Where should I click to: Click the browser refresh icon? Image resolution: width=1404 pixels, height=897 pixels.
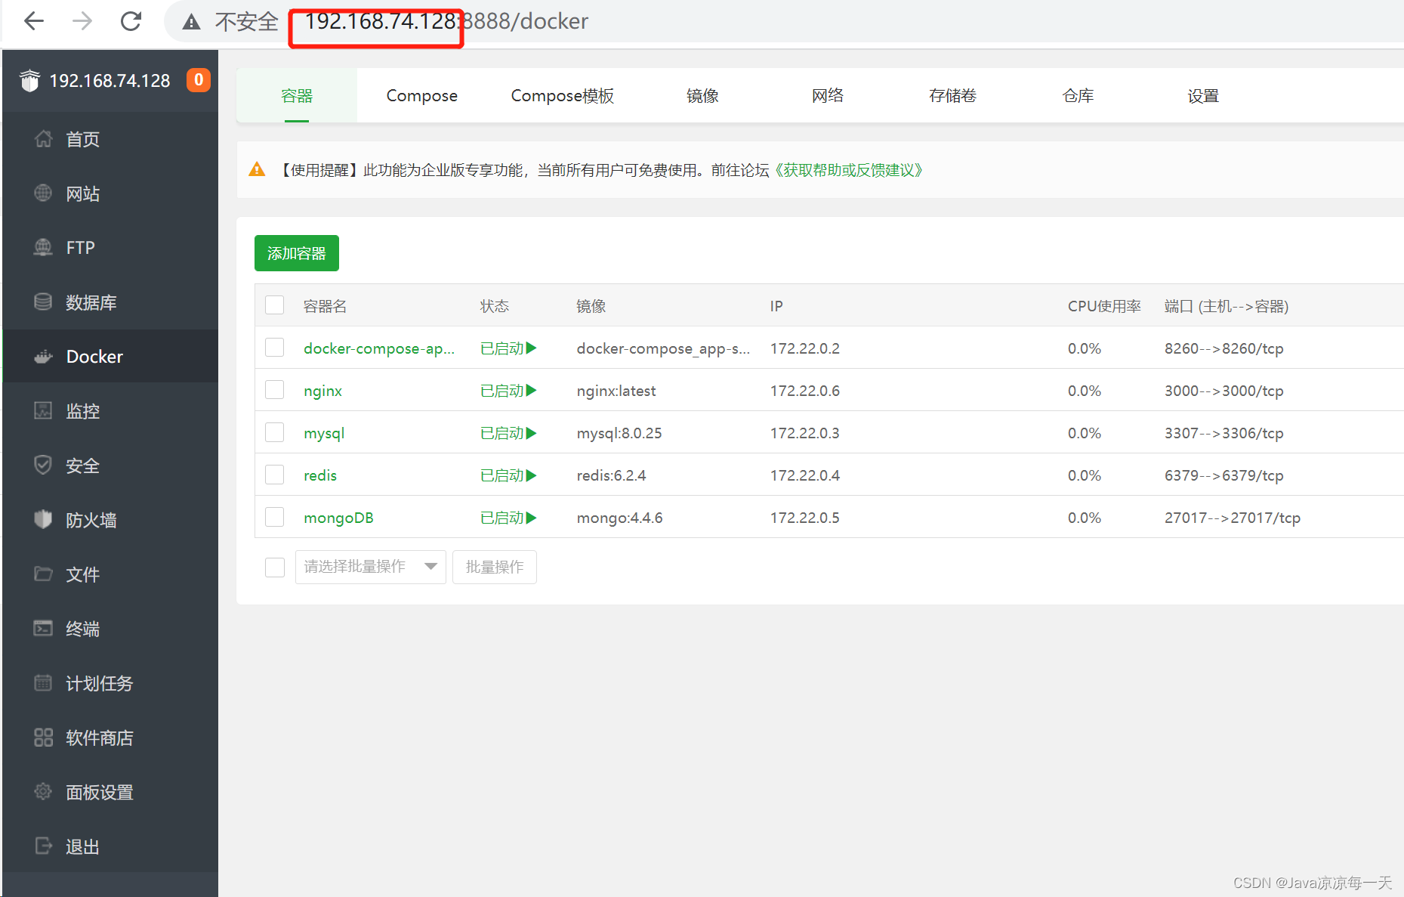pyautogui.click(x=131, y=21)
